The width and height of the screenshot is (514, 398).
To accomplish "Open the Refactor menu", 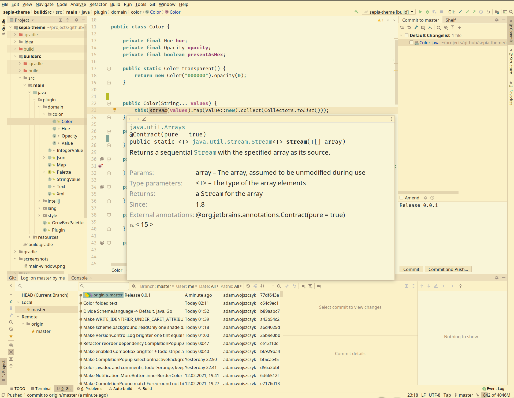I will pyautogui.click(x=98, y=4).
